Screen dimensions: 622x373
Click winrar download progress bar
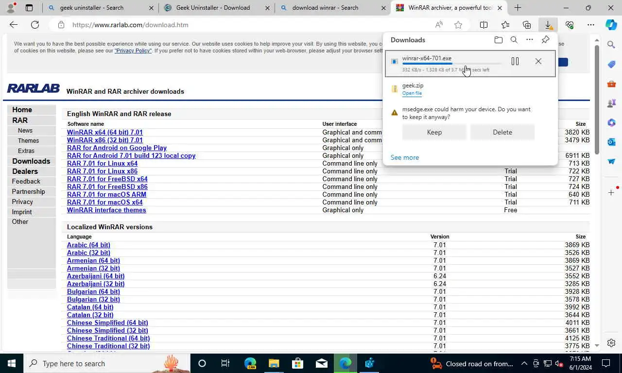point(452,64)
